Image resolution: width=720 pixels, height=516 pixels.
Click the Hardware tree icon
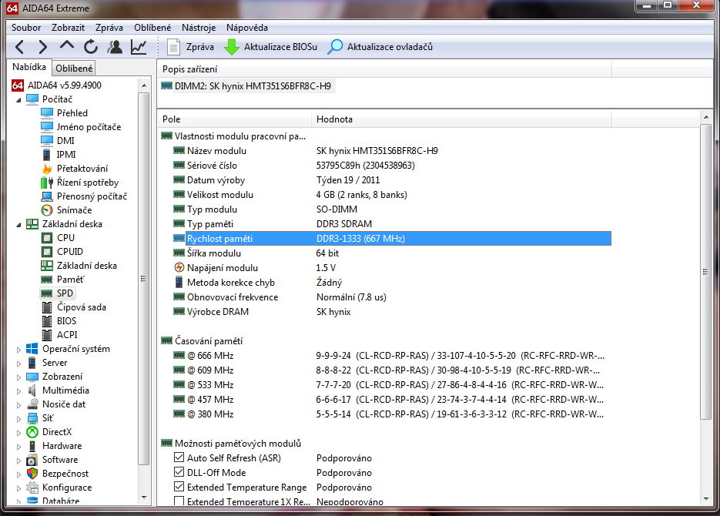click(x=32, y=446)
